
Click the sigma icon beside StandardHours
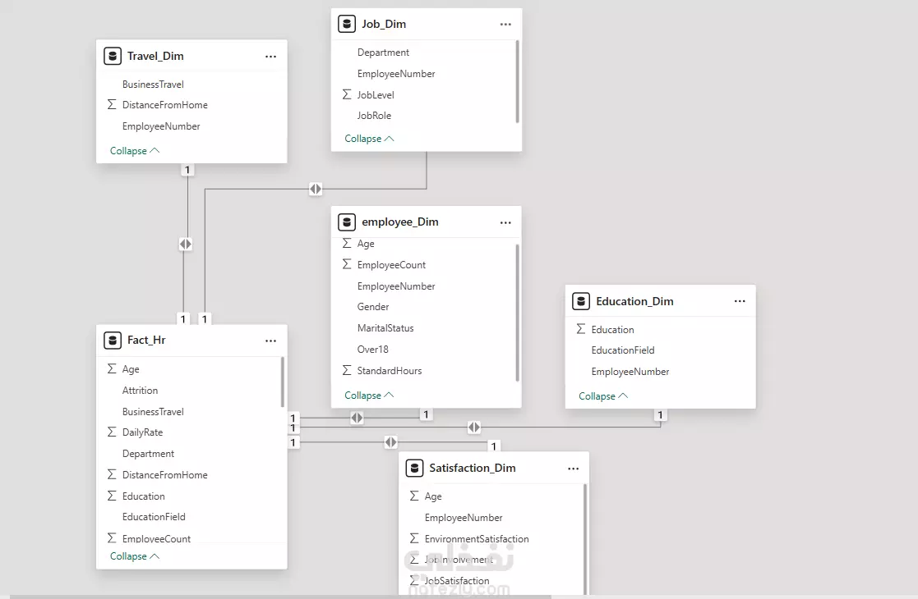[347, 371]
